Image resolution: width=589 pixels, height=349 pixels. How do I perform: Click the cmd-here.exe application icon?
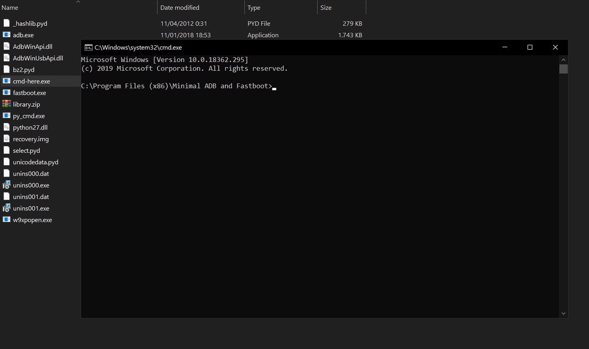7,81
